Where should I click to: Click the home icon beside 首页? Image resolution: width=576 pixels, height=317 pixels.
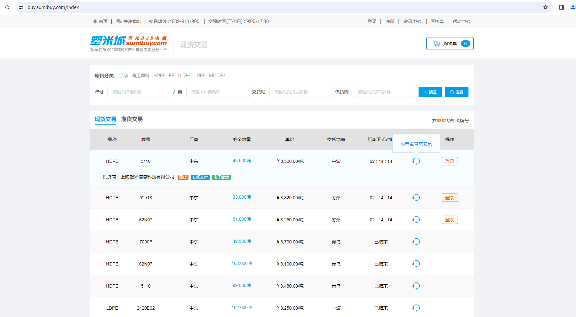pos(95,21)
